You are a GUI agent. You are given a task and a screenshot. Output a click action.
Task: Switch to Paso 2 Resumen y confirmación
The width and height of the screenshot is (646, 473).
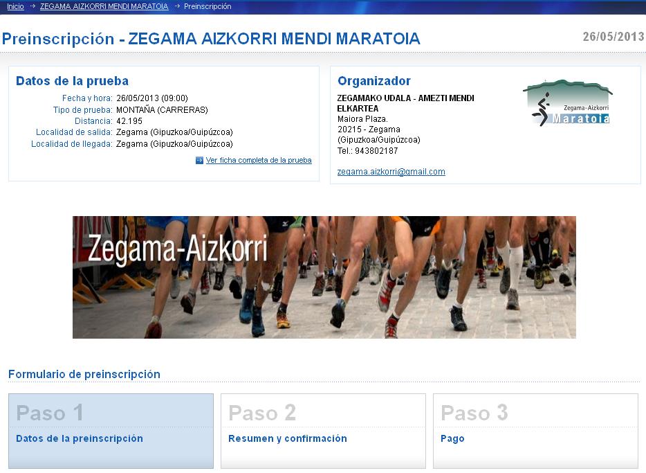[x=322, y=431]
